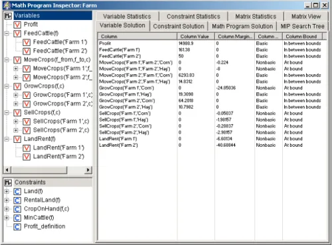Click the variables tree horizontal scrollbar thumb

pos(39,170)
